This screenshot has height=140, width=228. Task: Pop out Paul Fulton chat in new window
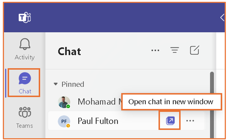pyautogui.click(x=170, y=121)
